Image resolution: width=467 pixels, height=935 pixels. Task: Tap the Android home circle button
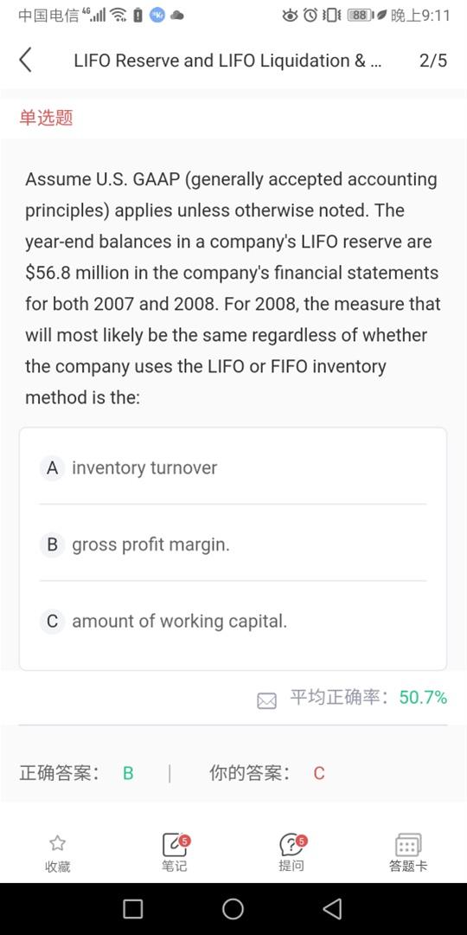click(x=233, y=909)
